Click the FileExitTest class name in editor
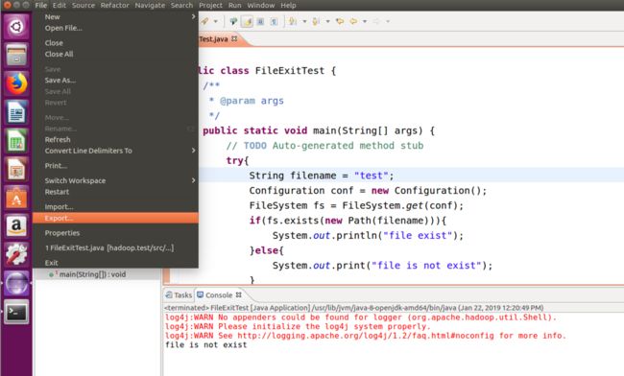 [x=290, y=71]
